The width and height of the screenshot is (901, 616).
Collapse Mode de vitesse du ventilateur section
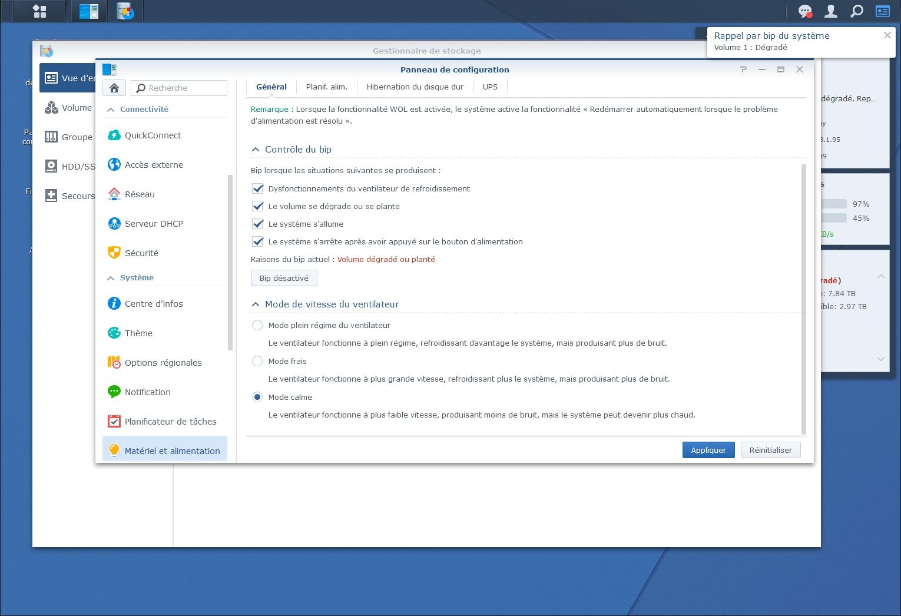click(256, 304)
